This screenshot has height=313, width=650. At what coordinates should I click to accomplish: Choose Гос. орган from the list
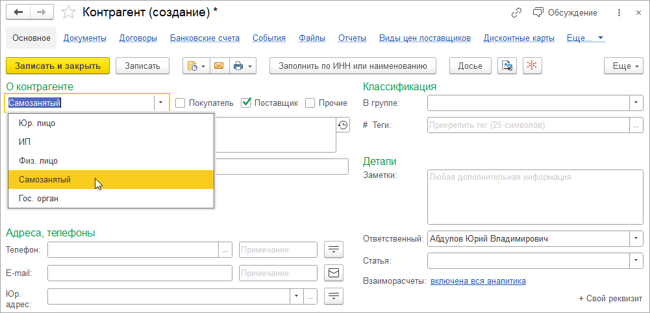(x=39, y=198)
